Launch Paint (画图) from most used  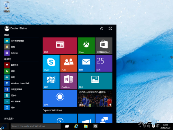[x=10, y=77]
